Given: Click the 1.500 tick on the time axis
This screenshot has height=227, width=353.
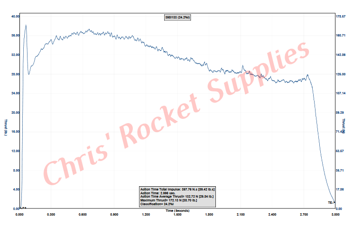Looking at the screenshot, I should pos(177,215).
